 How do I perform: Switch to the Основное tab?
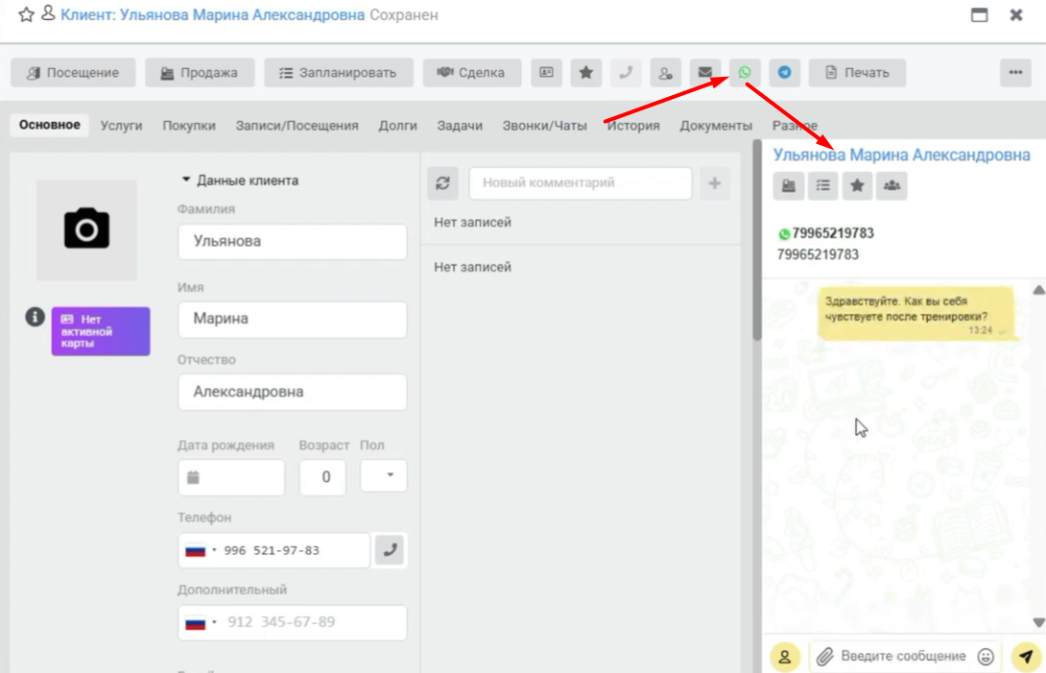[49, 125]
